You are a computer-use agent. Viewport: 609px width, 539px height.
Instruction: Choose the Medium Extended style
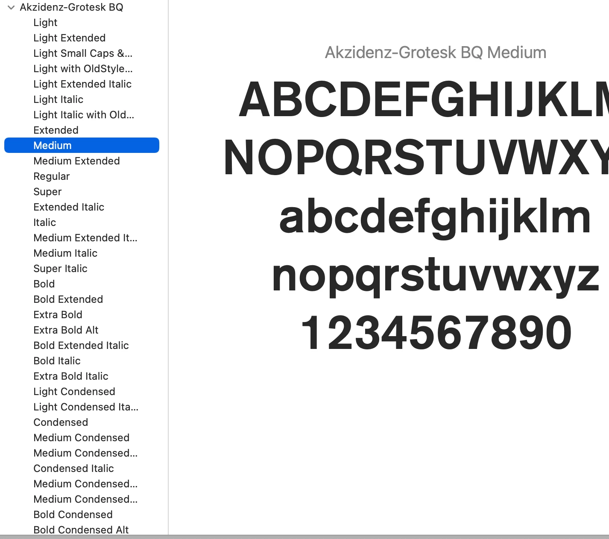(82, 161)
